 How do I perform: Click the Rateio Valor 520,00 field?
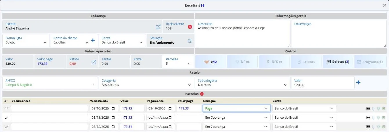(323, 83)
